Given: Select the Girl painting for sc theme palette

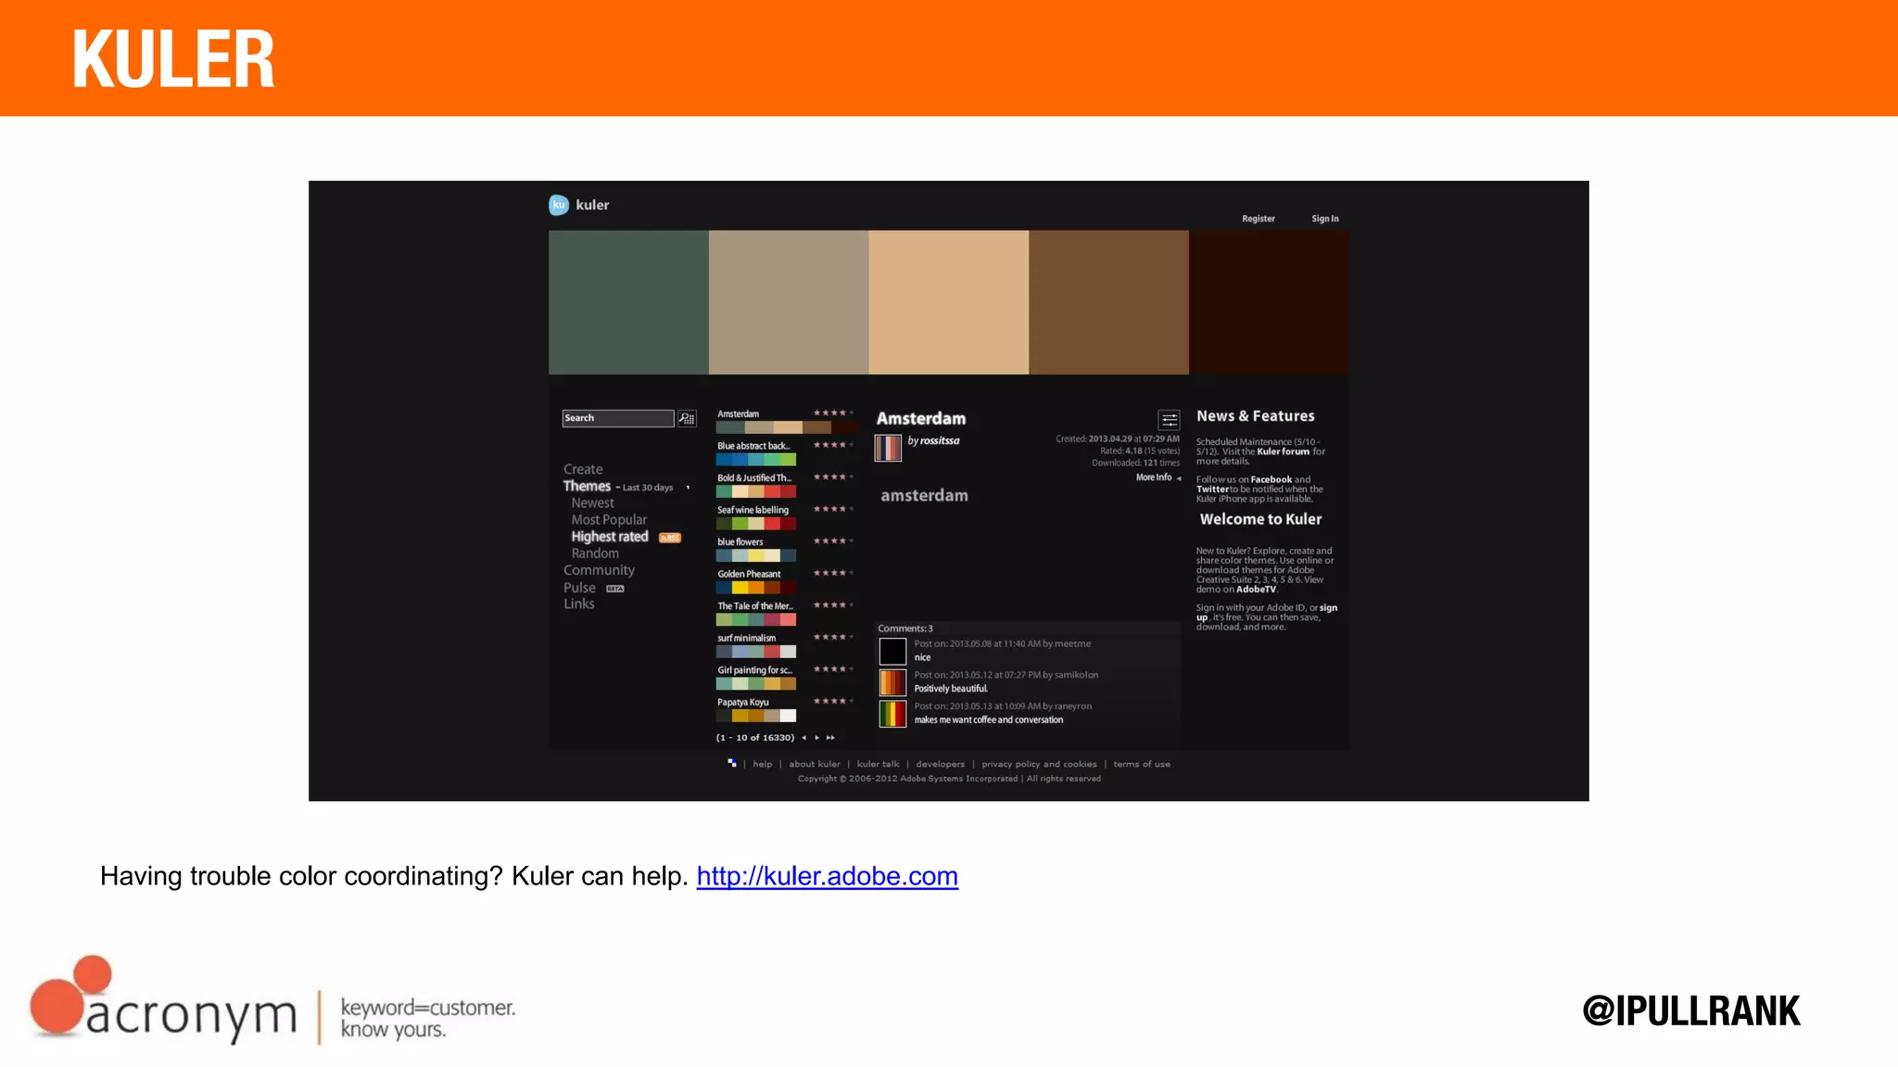Looking at the screenshot, I should coord(756,683).
